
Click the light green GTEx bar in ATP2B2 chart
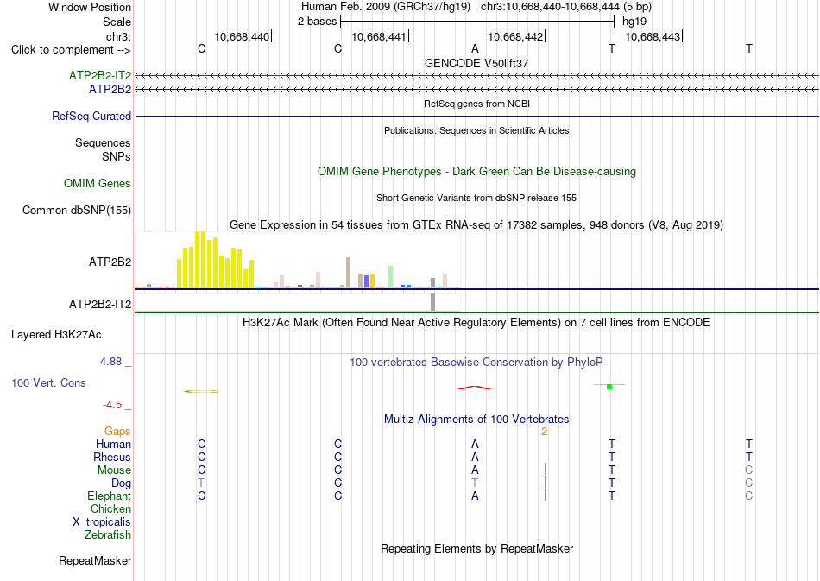pyautogui.click(x=390, y=276)
